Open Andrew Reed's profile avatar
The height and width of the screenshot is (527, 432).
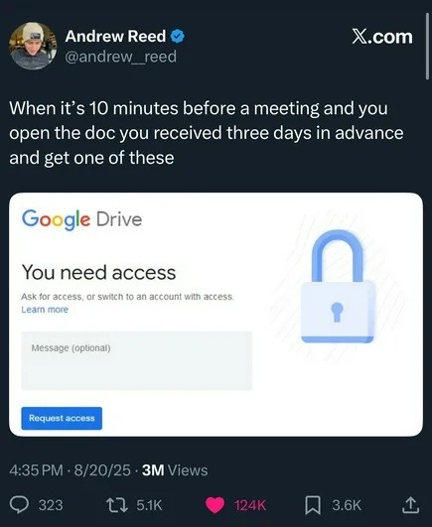[x=33, y=46]
